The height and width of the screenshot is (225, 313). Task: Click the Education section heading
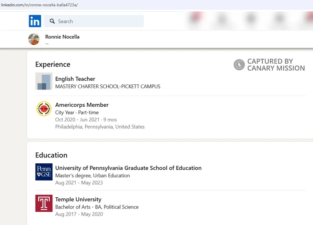click(x=51, y=155)
